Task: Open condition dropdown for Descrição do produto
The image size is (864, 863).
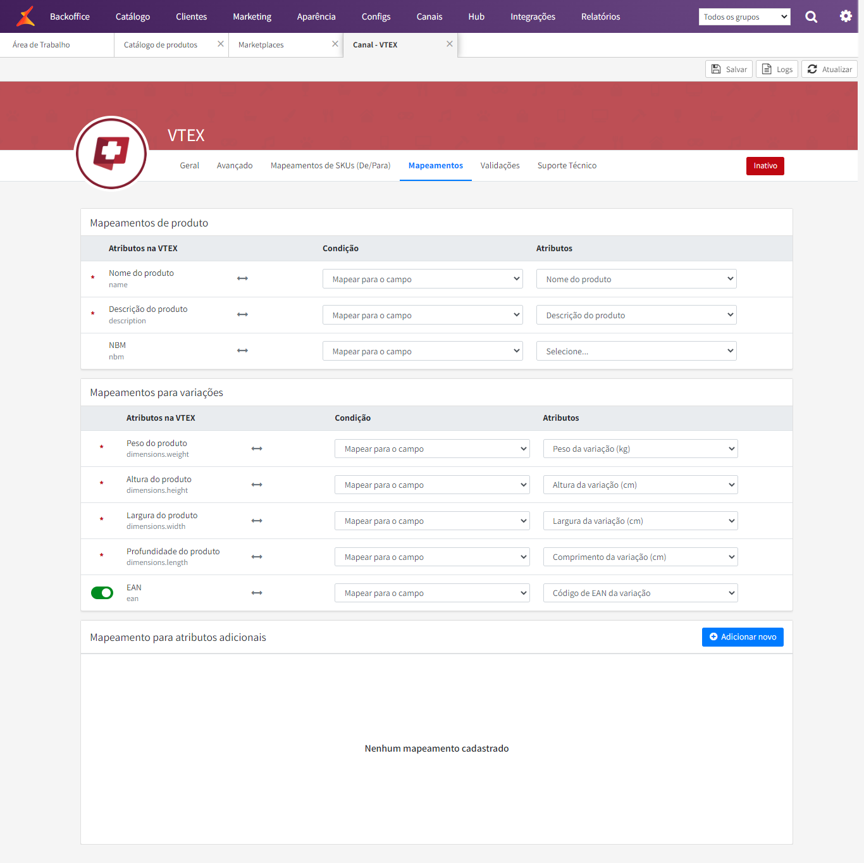Action: coord(423,315)
